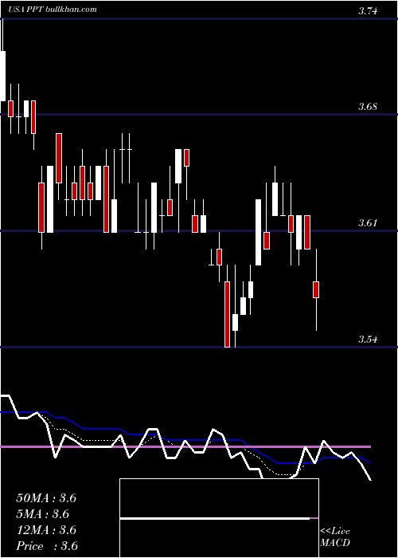Click the '5MA : 3.6' readout

click(43, 514)
